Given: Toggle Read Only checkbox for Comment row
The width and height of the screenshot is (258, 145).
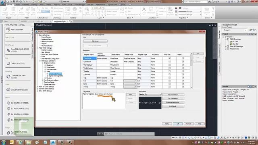Looking at the screenshot, I should pos(169,75).
